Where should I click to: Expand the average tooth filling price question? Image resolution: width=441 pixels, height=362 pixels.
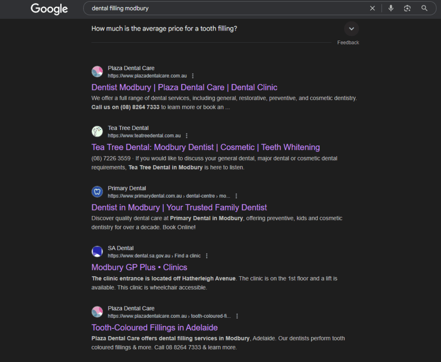(x=351, y=29)
